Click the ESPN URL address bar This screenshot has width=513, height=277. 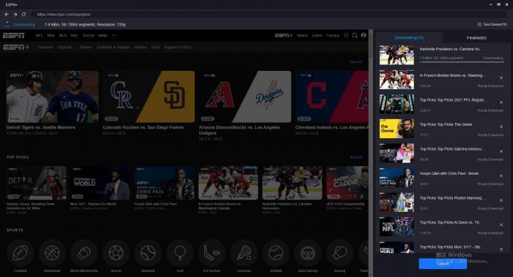pyautogui.click(x=268, y=15)
